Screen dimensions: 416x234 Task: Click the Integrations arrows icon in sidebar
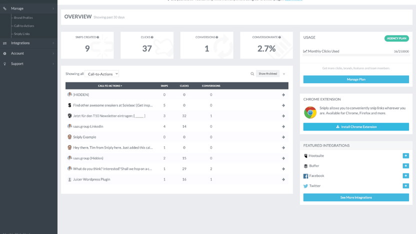point(5,43)
